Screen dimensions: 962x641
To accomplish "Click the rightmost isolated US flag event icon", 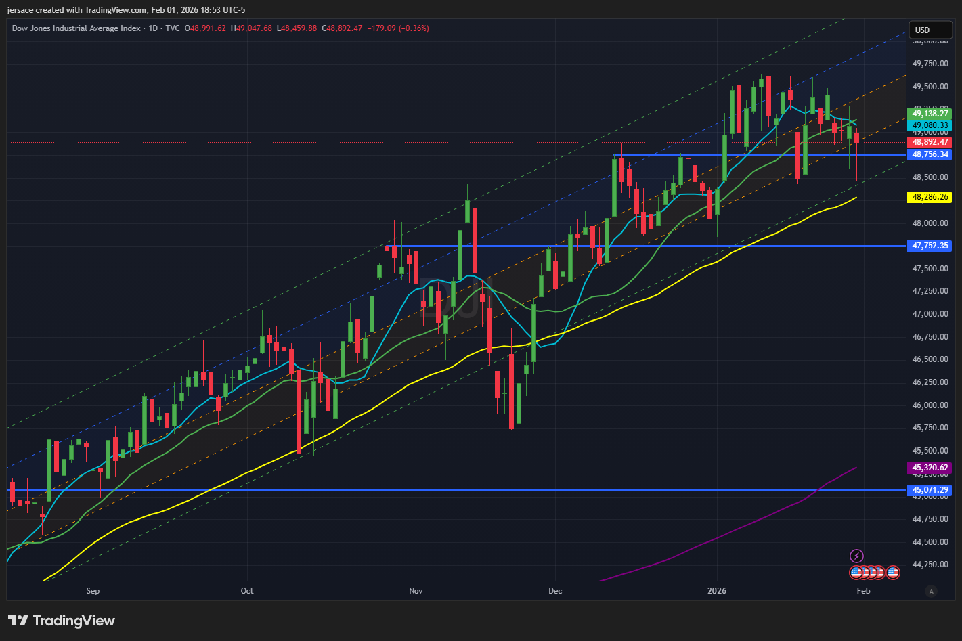I will coord(893,573).
